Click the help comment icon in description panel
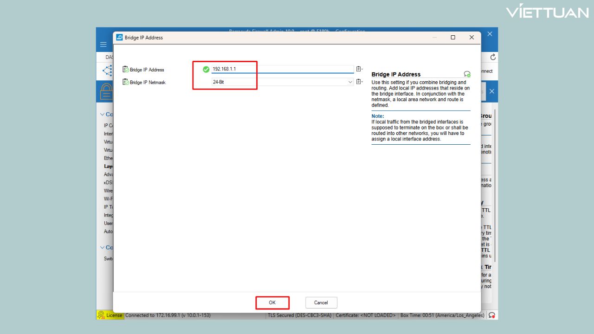Image resolution: width=594 pixels, height=334 pixels. point(467,74)
